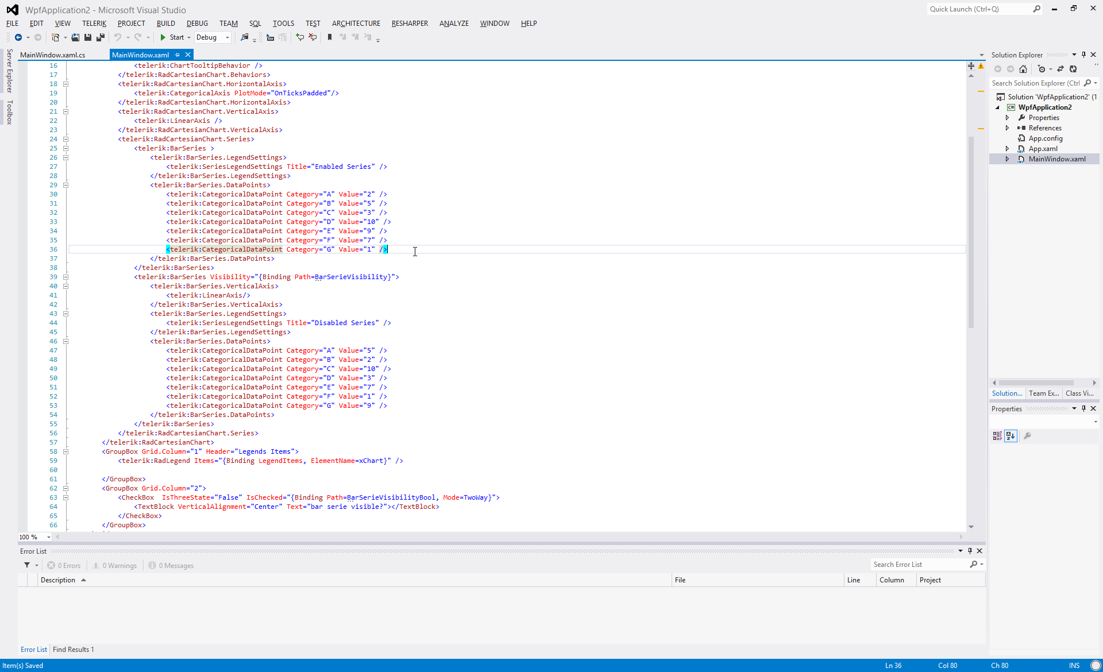Open the zoom 100 % dropdown
The height and width of the screenshot is (672, 1103).
(49, 537)
